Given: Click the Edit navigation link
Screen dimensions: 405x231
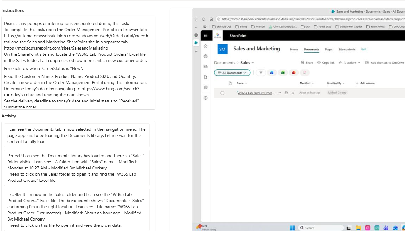Looking at the screenshot, I should pyautogui.click(x=364, y=49).
